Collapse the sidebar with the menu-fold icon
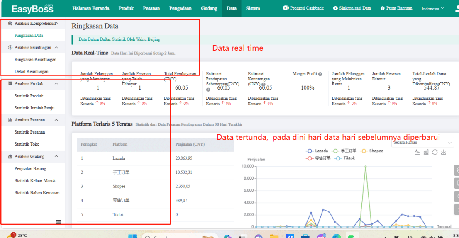 (59, 222)
